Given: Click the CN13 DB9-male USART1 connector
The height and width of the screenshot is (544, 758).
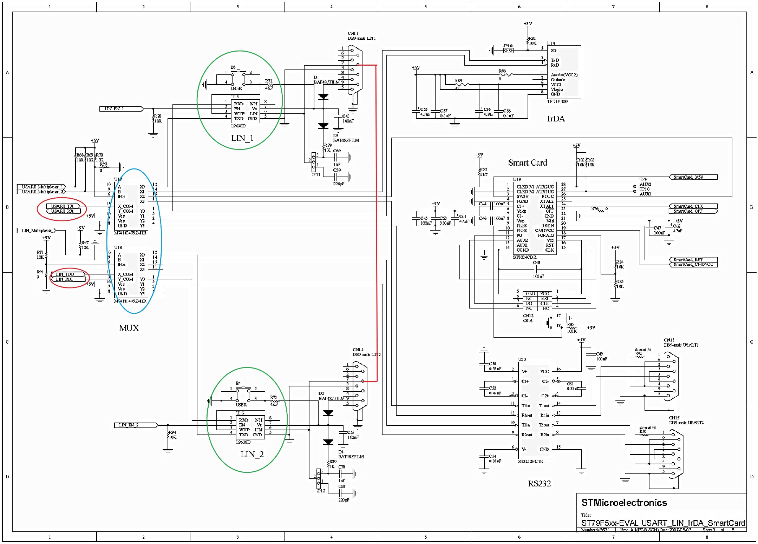Looking at the screenshot, I should pyautogui.click(x=671, y=376).
